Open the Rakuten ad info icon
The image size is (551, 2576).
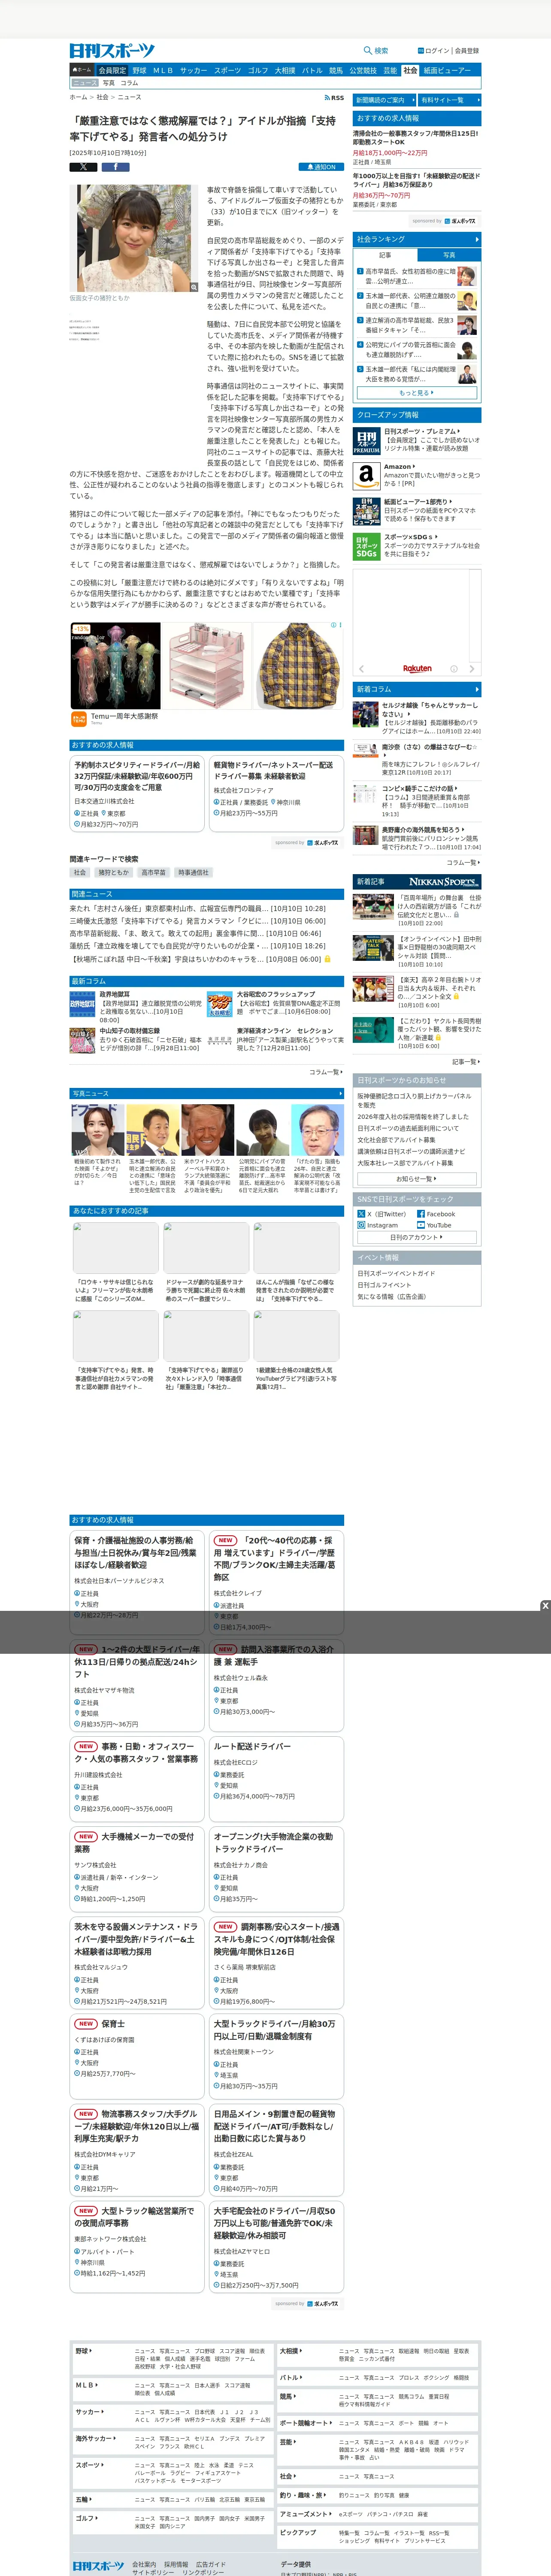(454, 669)
